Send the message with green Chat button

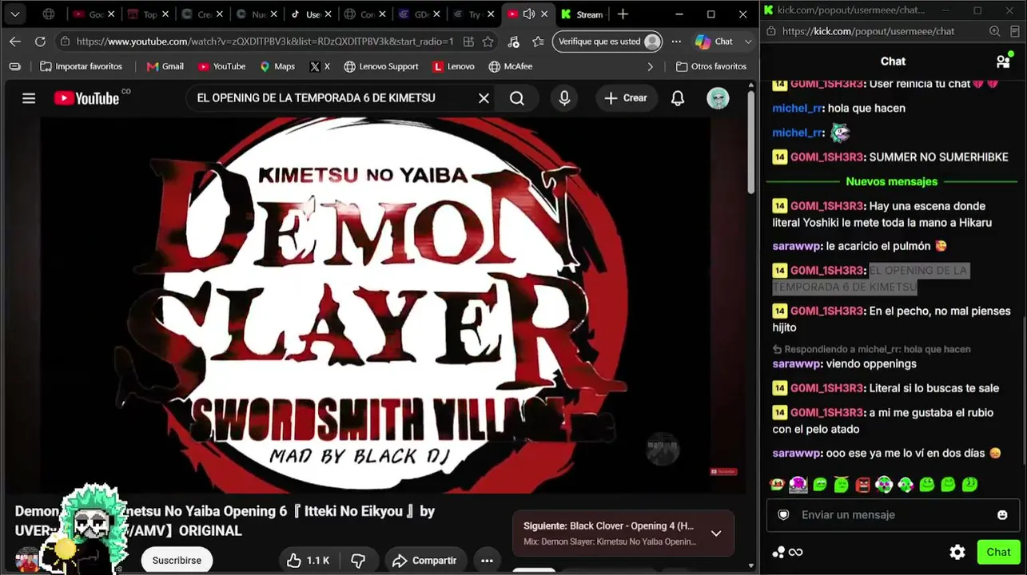coord(998,552)
